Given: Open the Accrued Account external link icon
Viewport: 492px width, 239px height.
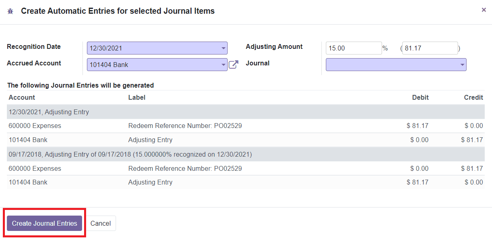Looking at the screenshot, I should click(233, 64).
